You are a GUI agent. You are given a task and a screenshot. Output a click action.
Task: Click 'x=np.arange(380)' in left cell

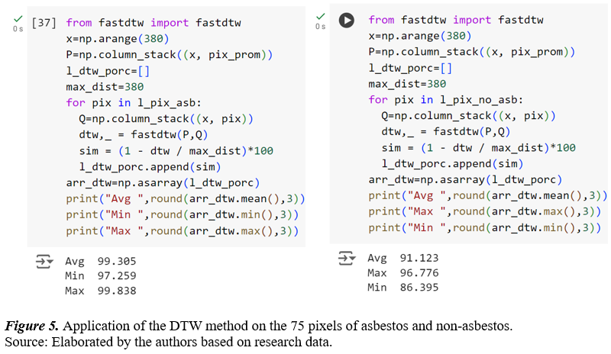point(118,39)
